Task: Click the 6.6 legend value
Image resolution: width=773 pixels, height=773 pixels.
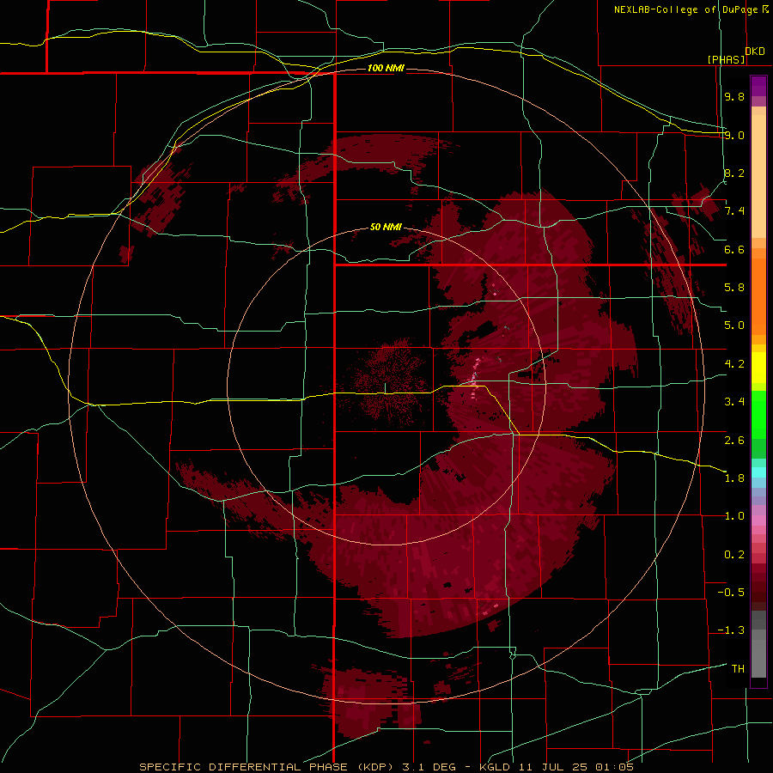Action: coord(734,249)
